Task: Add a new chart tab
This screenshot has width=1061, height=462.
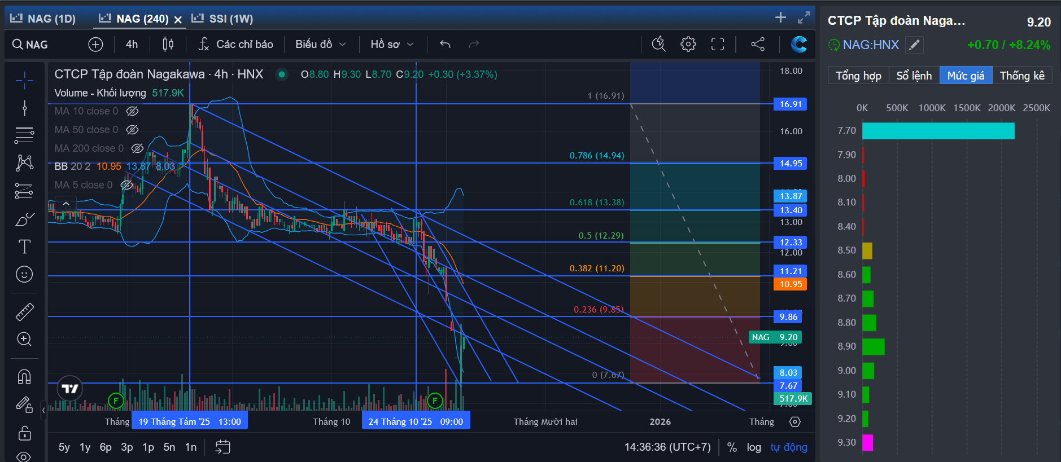Action: click(x=780, y=17)
